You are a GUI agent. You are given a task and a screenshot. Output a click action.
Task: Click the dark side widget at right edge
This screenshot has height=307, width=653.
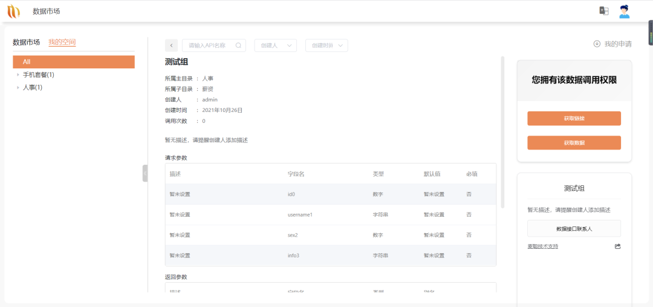[651, 33]
